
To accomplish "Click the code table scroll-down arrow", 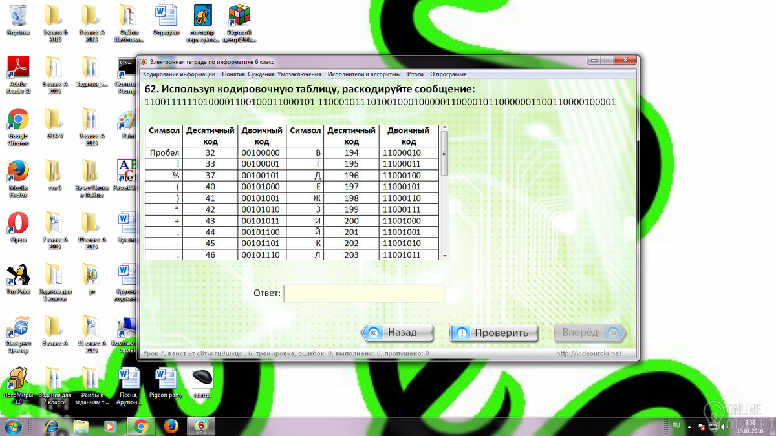I will click(x=444, y=255).
